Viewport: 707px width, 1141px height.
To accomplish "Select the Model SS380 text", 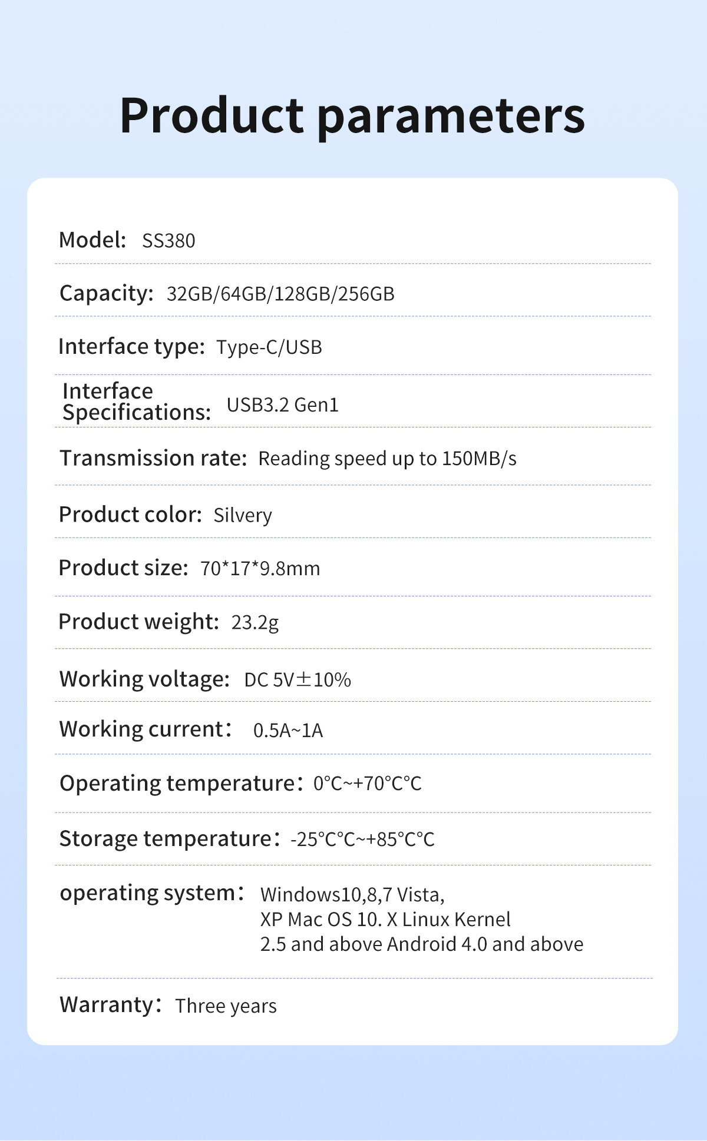I will [x=169, y=241].
